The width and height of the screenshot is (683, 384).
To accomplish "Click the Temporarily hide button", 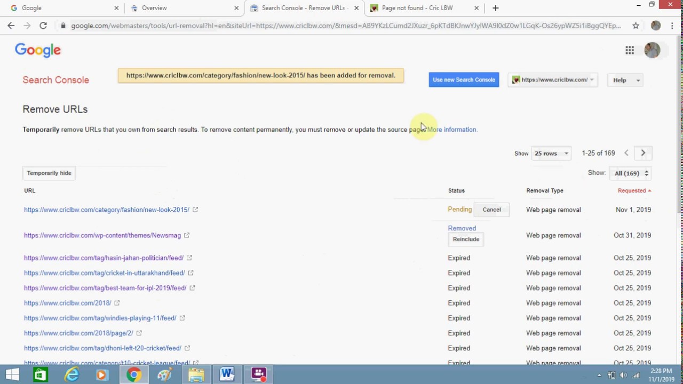I will 49,173.
